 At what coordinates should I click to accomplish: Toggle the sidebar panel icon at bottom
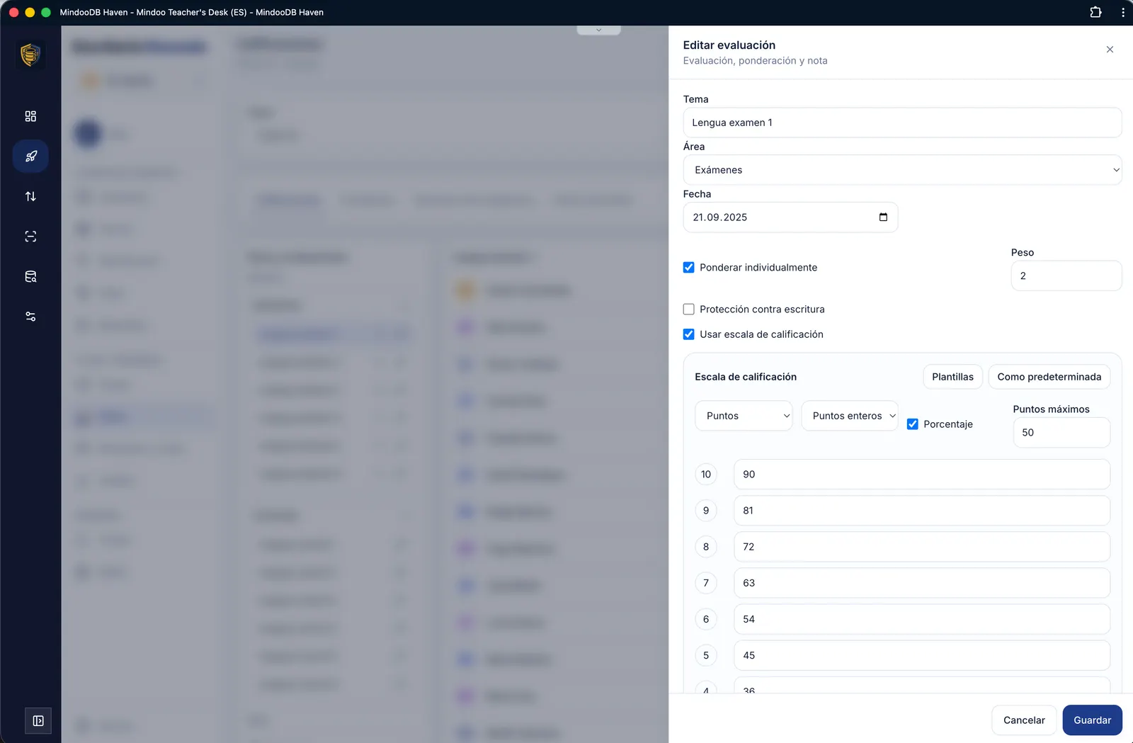click(38, 721)
